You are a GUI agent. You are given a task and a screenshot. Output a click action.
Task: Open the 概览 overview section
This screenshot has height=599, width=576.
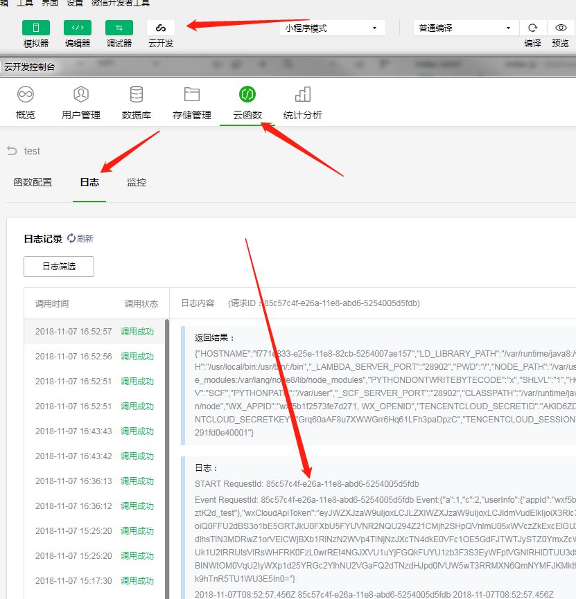(26, 103)
